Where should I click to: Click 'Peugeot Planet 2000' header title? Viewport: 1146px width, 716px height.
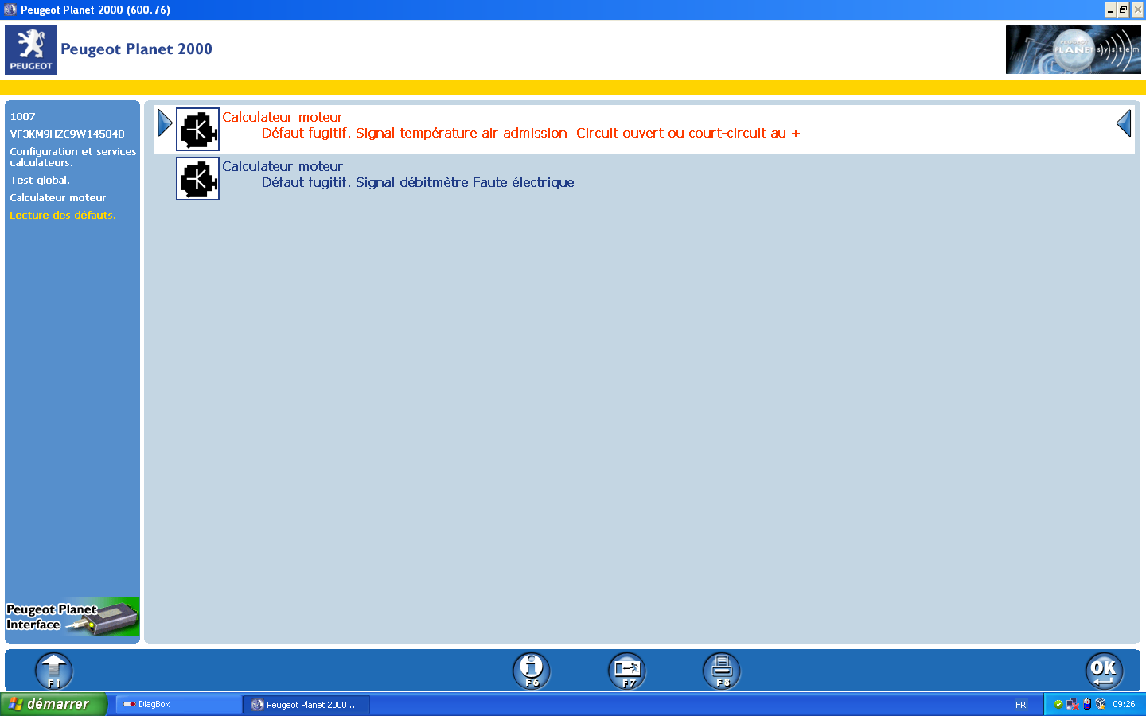(137, 49)
